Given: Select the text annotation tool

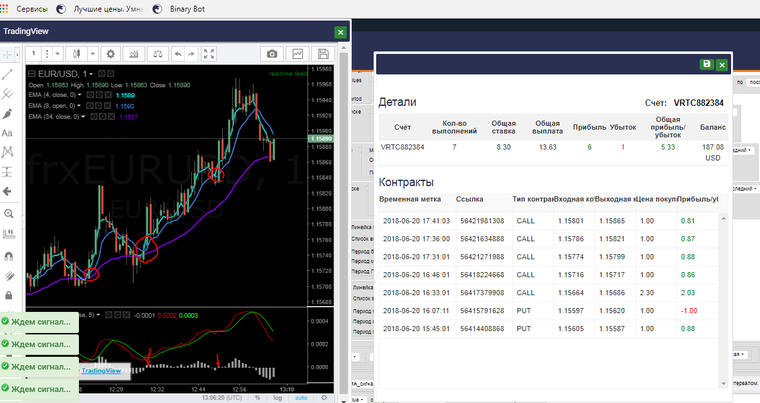Looking at the screenshot, I should coord(7,133).
